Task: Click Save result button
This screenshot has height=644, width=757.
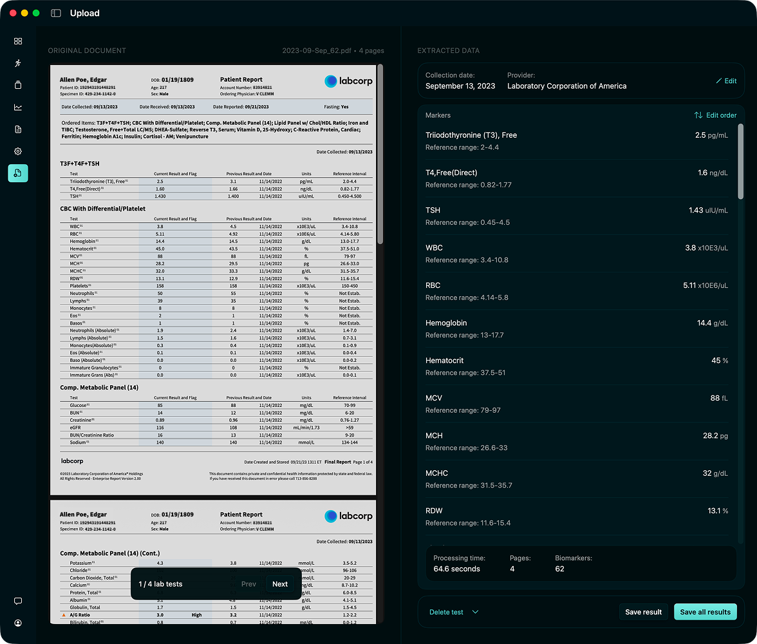Action: [643, 612]
